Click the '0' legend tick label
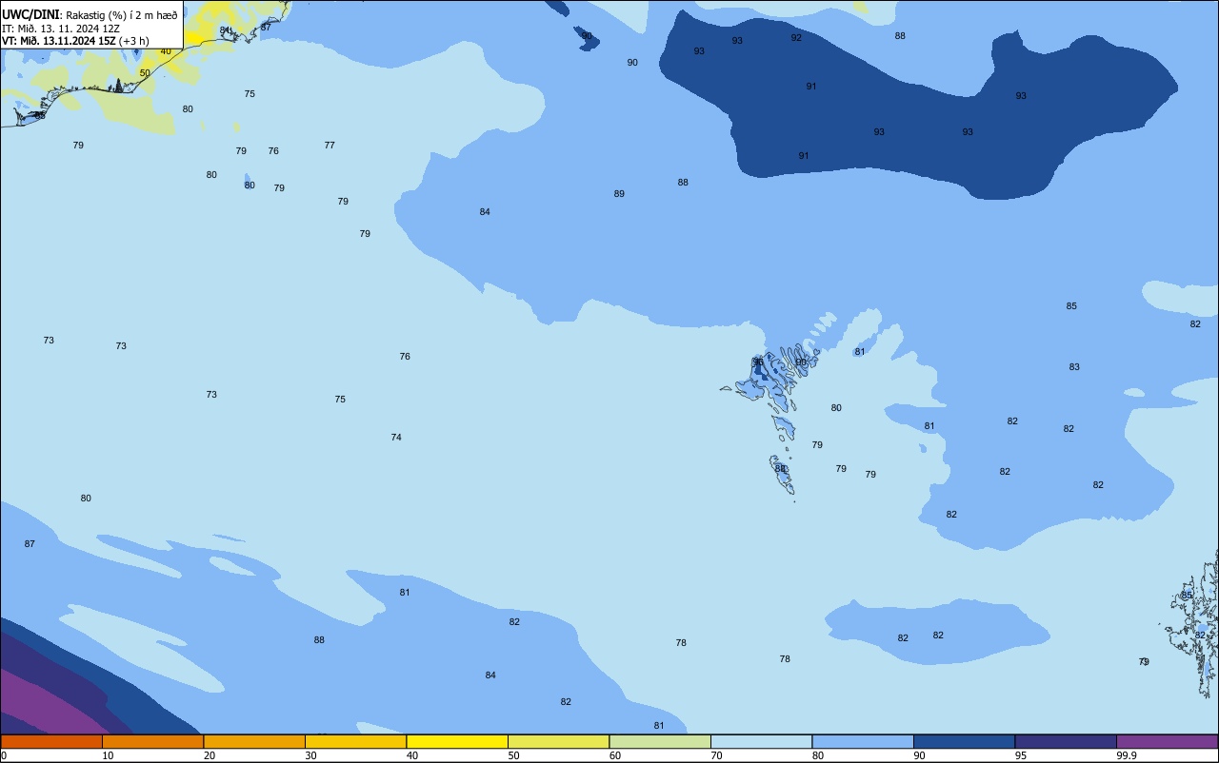Screen dimensions: 1219x763 coord(4,755)
